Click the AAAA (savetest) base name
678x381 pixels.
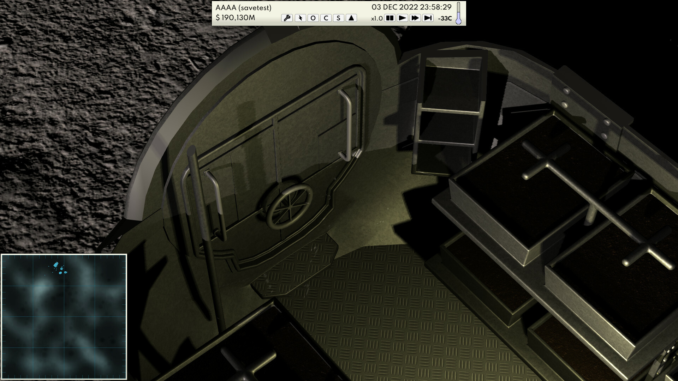243,8
